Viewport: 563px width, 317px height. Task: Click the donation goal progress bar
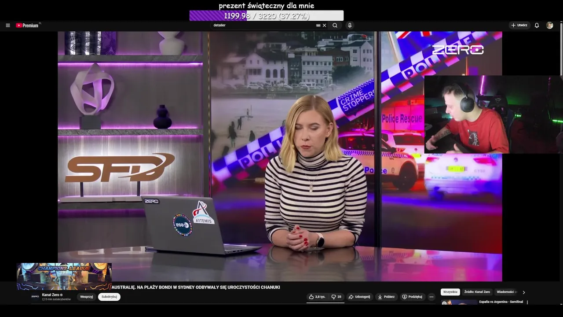pos(267,16)
